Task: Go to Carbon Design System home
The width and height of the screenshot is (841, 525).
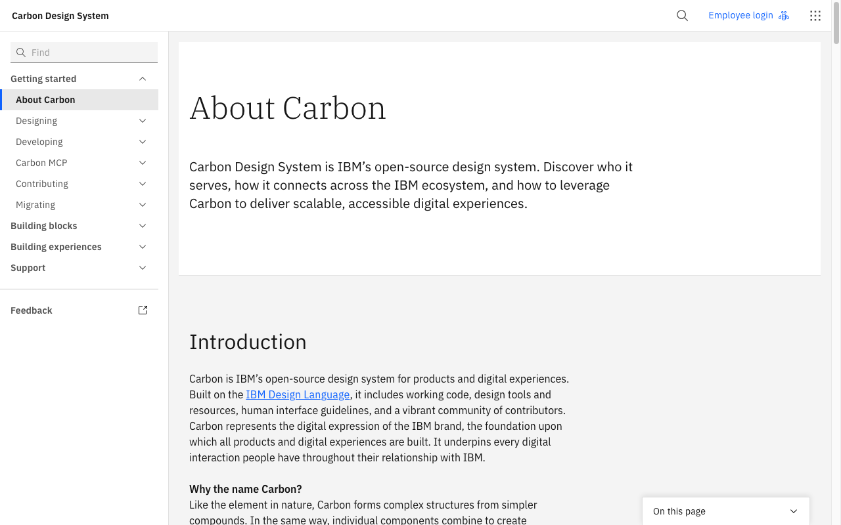Action: pyautogui.click(x=60, y=16)
